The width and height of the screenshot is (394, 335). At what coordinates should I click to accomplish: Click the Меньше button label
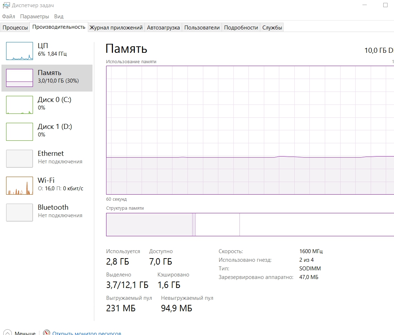tap(25, 333)
